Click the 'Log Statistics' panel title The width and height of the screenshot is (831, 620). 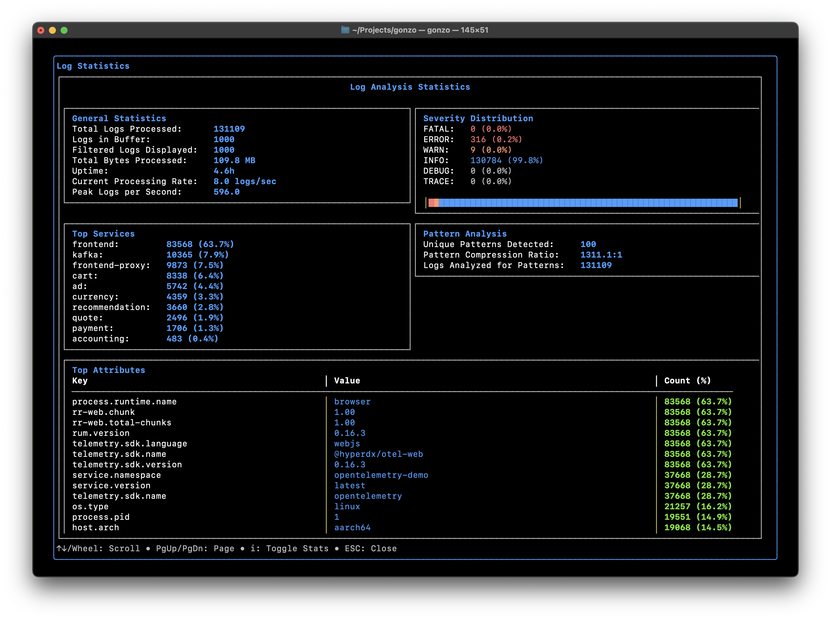tap(93, 66)
